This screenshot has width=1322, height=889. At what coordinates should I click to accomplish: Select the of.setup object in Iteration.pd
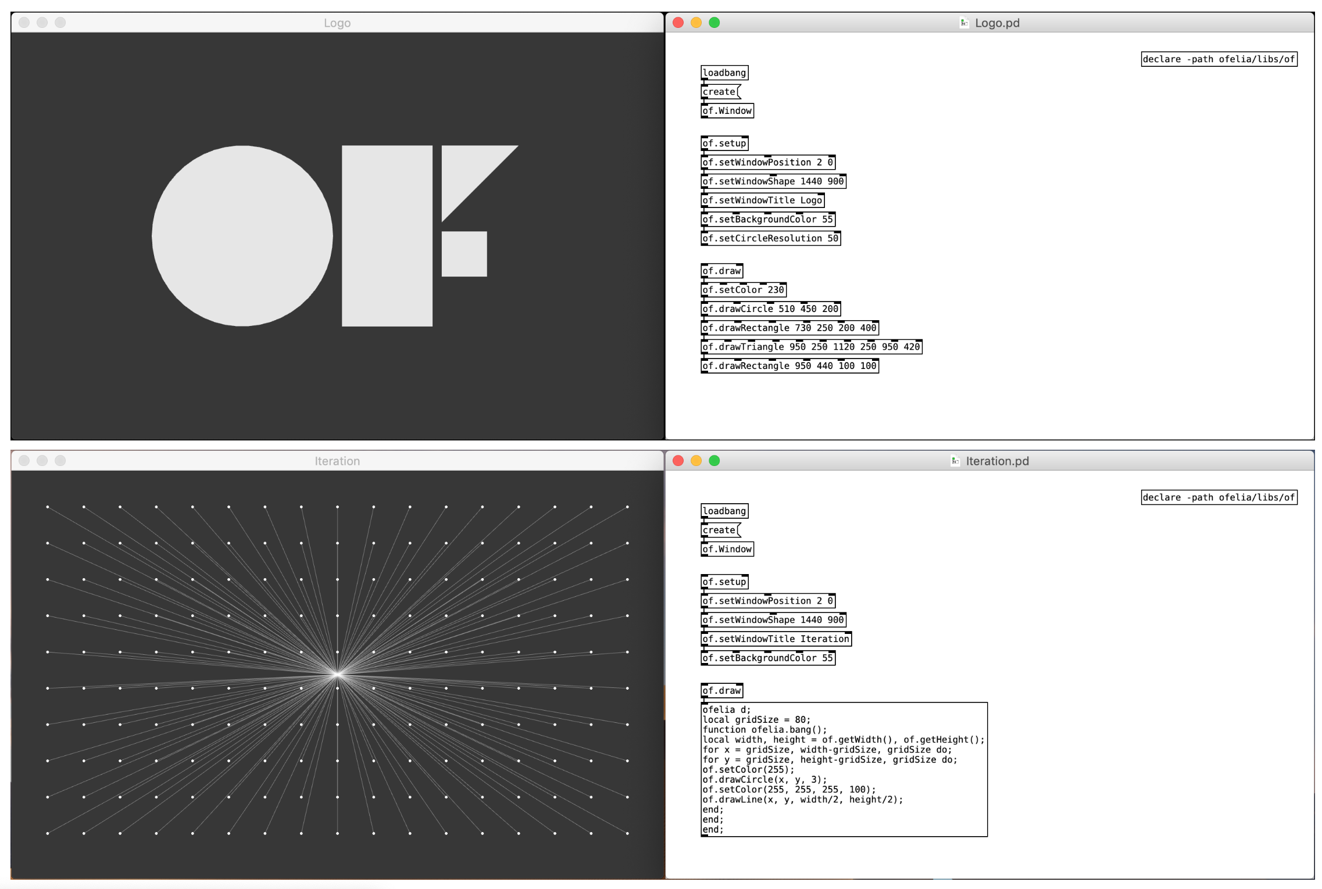click(x=724, y=582)
